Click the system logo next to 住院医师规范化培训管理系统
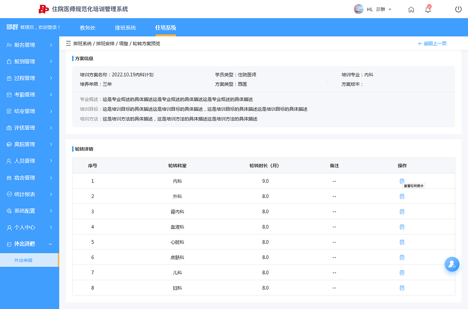468x309 pixels. 44,9
